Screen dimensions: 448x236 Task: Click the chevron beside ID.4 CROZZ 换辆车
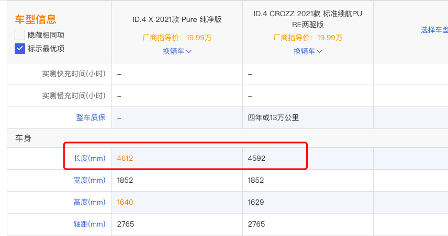[319, 52]
